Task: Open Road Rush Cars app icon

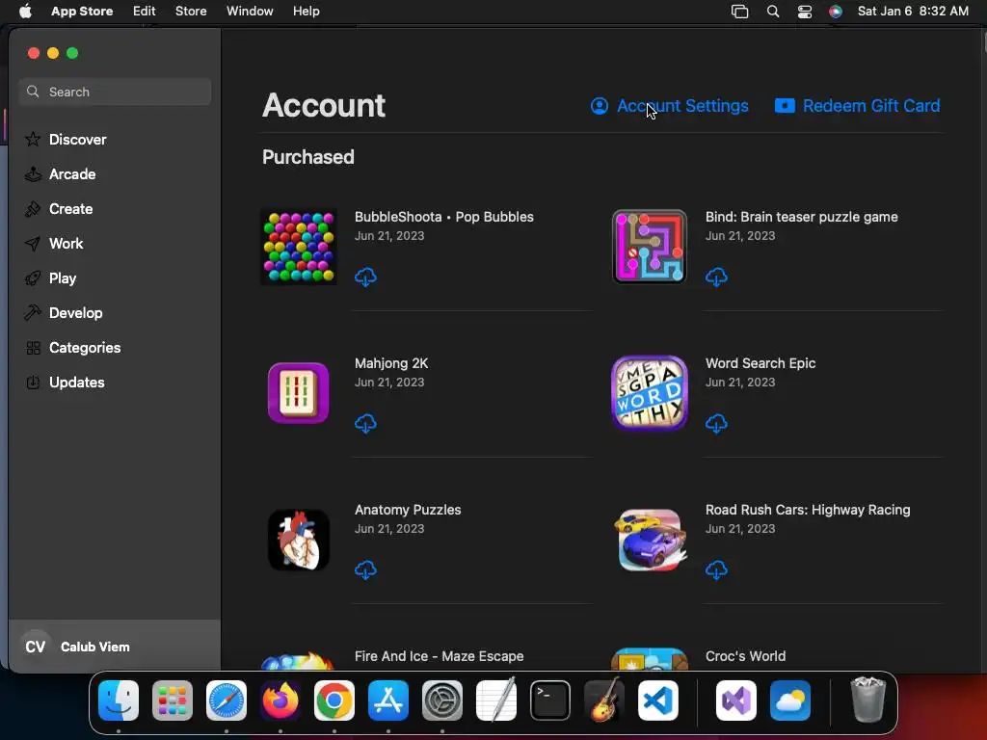Action: (650, 540)
